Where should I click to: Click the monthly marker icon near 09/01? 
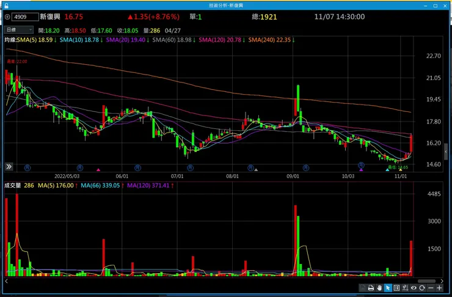point(306,167)
